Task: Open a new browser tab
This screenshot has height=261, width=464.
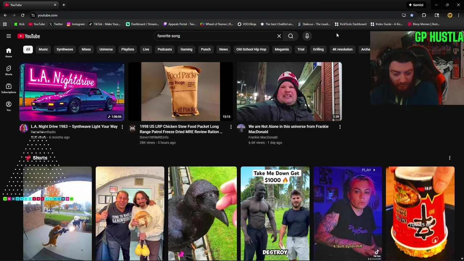Action: pos(63,5)
